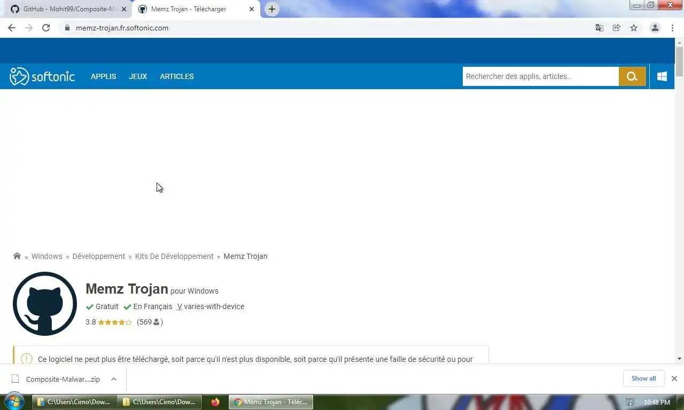Reload the current page
Image resolution: width=684 pixels, height=410 pixels.
(46, 28)
